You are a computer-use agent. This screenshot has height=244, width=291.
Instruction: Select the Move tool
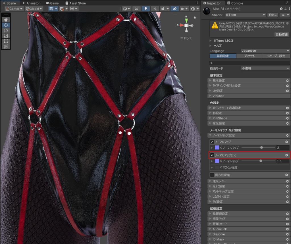6,25
